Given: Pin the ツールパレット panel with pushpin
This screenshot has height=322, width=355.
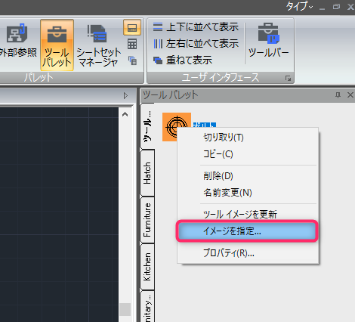Looking at the screenshot, I should [338, 95].
